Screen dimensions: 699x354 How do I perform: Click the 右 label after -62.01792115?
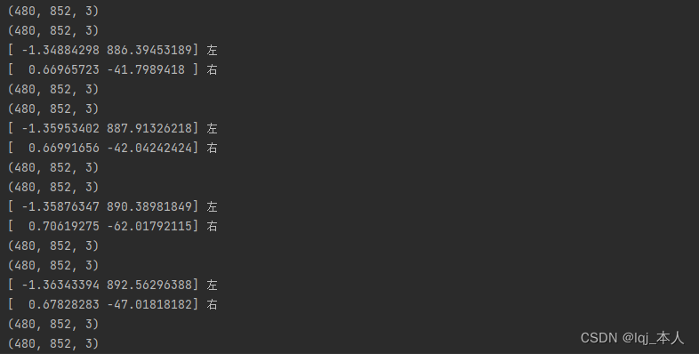click(x=212, y=226)
